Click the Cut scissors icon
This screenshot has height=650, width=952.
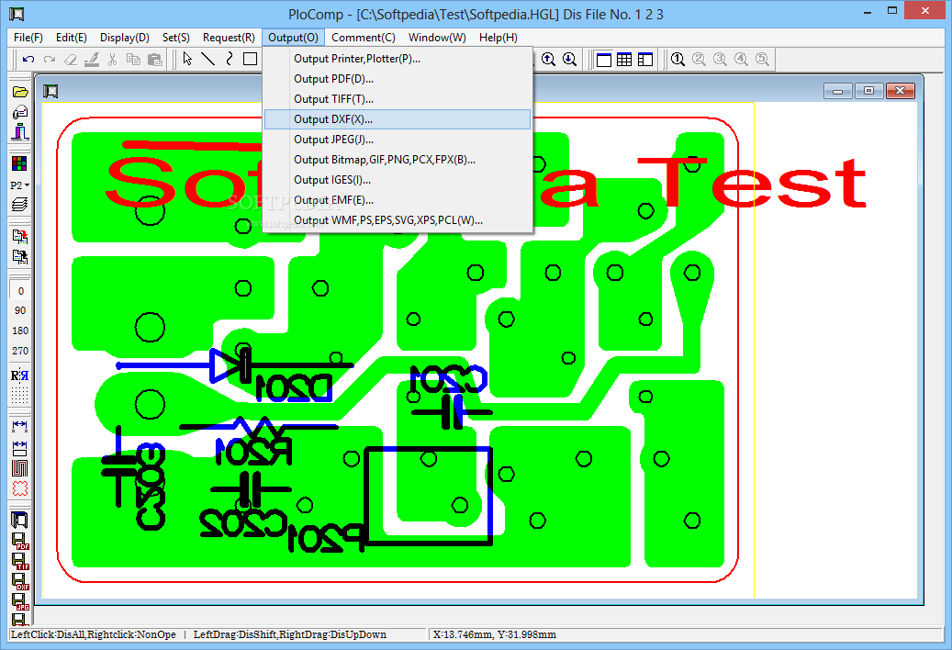pos(112,60)
